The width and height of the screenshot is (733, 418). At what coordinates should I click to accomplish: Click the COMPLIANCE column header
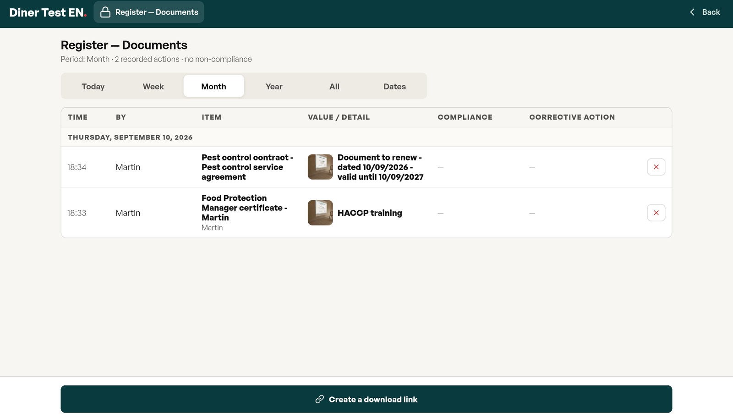point(465,117)
